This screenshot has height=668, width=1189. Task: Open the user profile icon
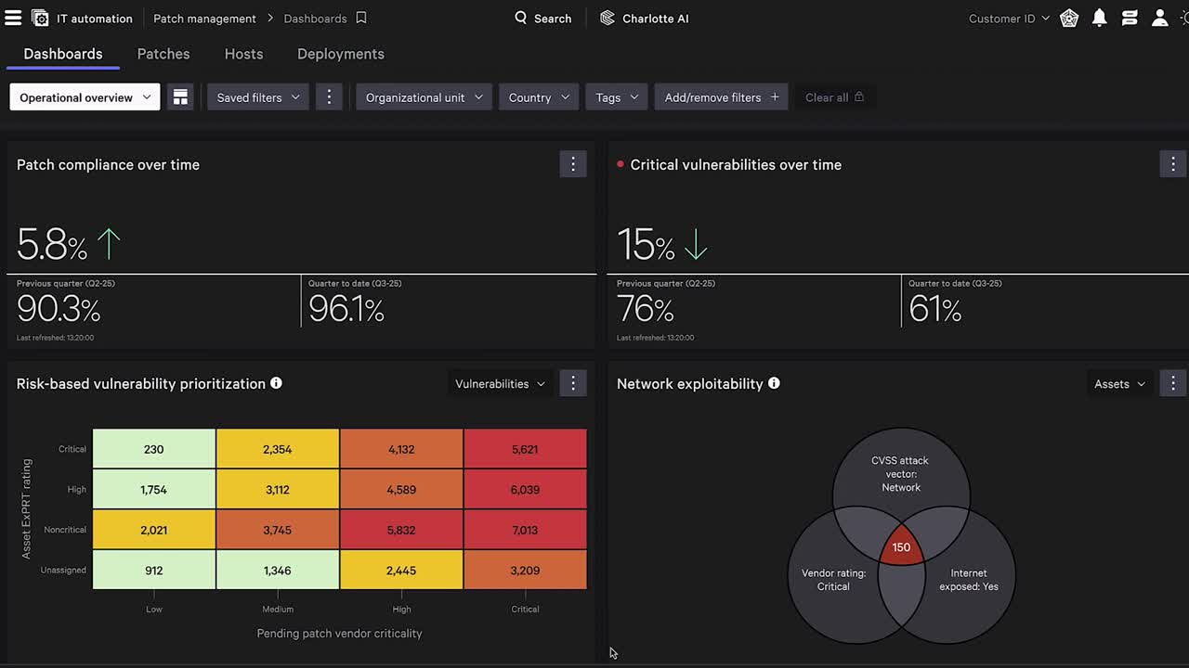(x=1159, y=19)
